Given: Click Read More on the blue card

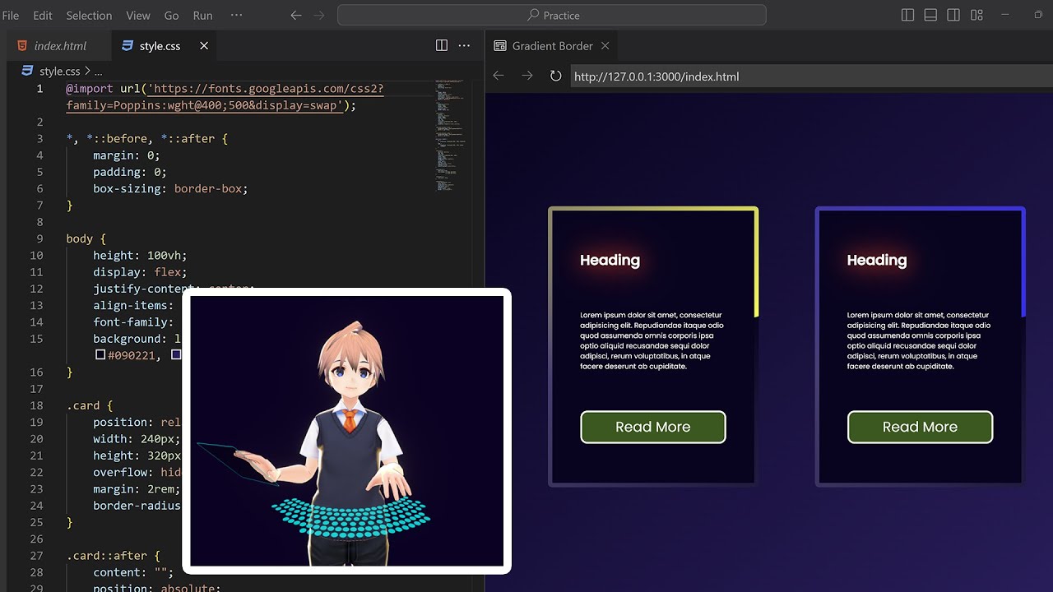Looking at the screenshot, I should (x=920, y=427).
